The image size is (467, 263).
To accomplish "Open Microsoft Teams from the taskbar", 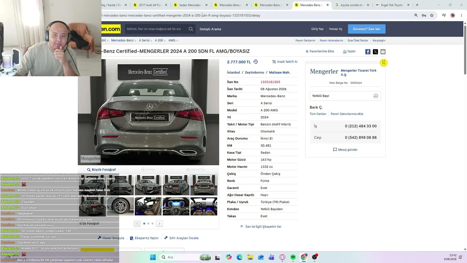I will point(271,257).
